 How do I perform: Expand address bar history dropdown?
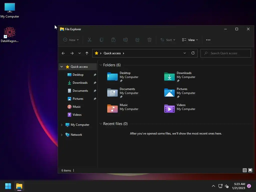pos(185,53)
